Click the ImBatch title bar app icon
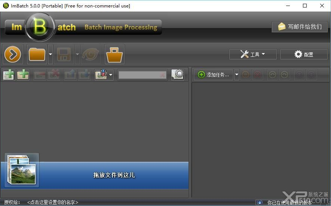The width and height of the screenshot is (331, 206). pos(6,6)
